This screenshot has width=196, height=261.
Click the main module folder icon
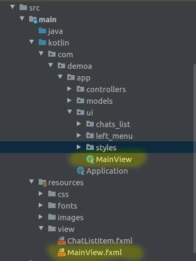(x=33, y=19)
